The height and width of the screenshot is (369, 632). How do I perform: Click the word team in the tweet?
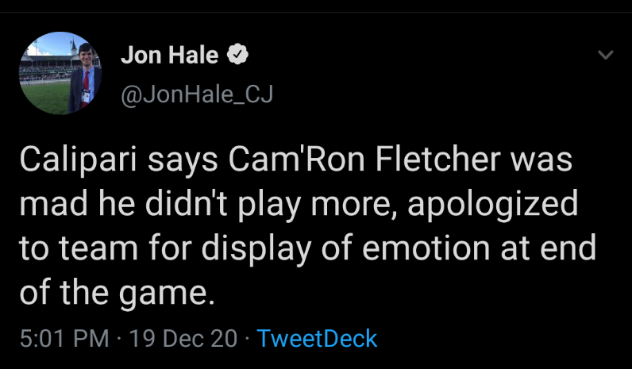tap(98, 249)
